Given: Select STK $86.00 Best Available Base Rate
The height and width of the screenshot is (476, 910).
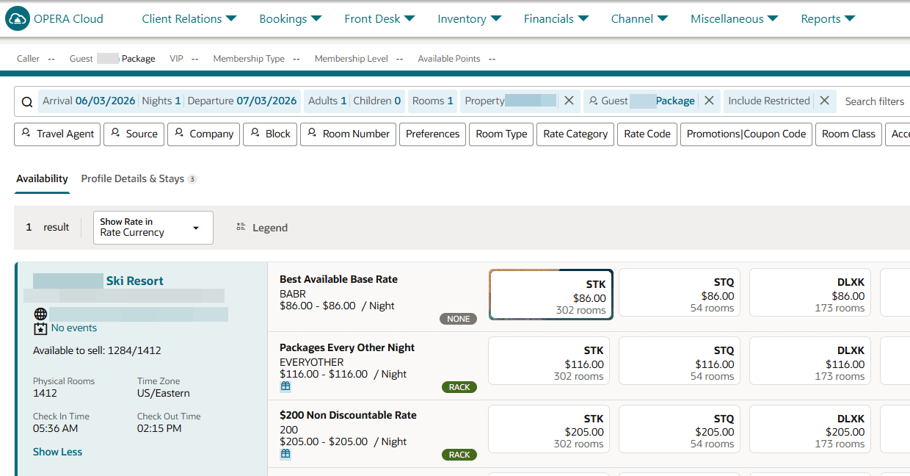Looking at the screenshot, I should click(551, 295).
